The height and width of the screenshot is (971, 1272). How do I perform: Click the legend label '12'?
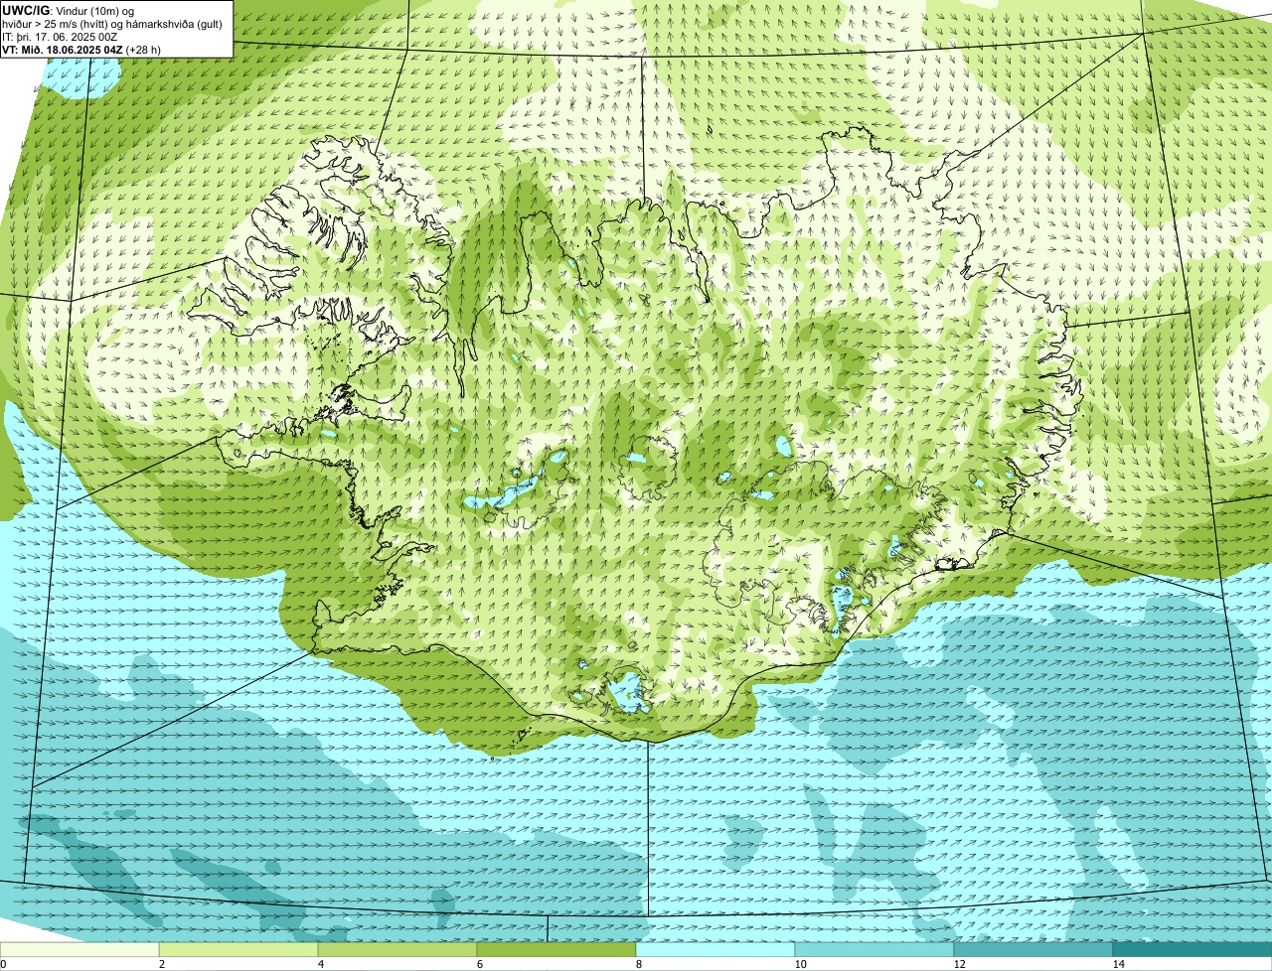pyautogui.click(x=959, y=964)
